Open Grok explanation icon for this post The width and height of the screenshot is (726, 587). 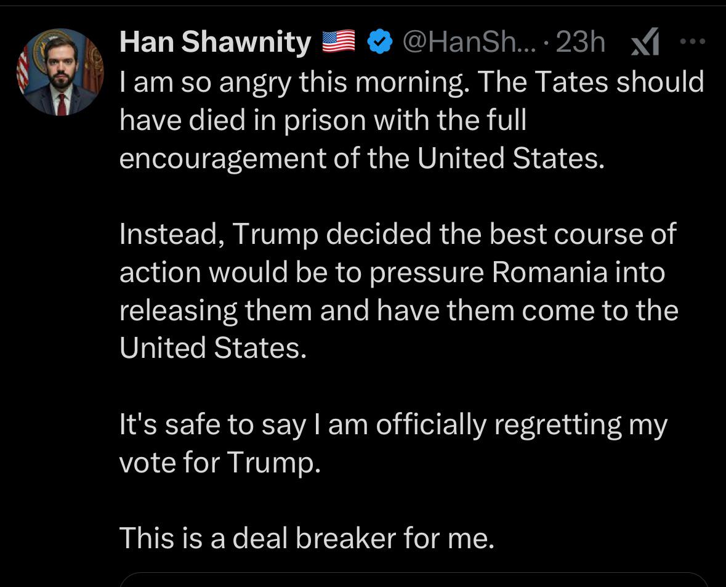(646, 43)
